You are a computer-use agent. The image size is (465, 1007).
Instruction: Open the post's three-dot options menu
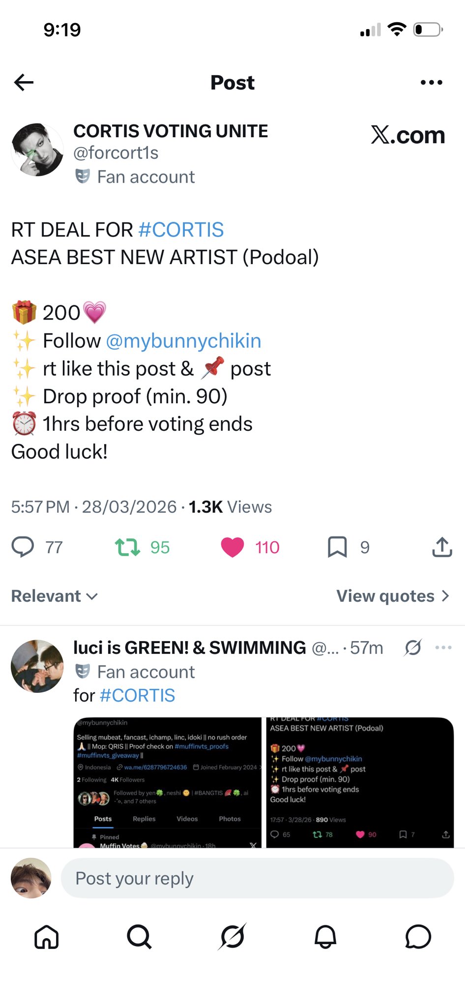(x=431, y=83)
